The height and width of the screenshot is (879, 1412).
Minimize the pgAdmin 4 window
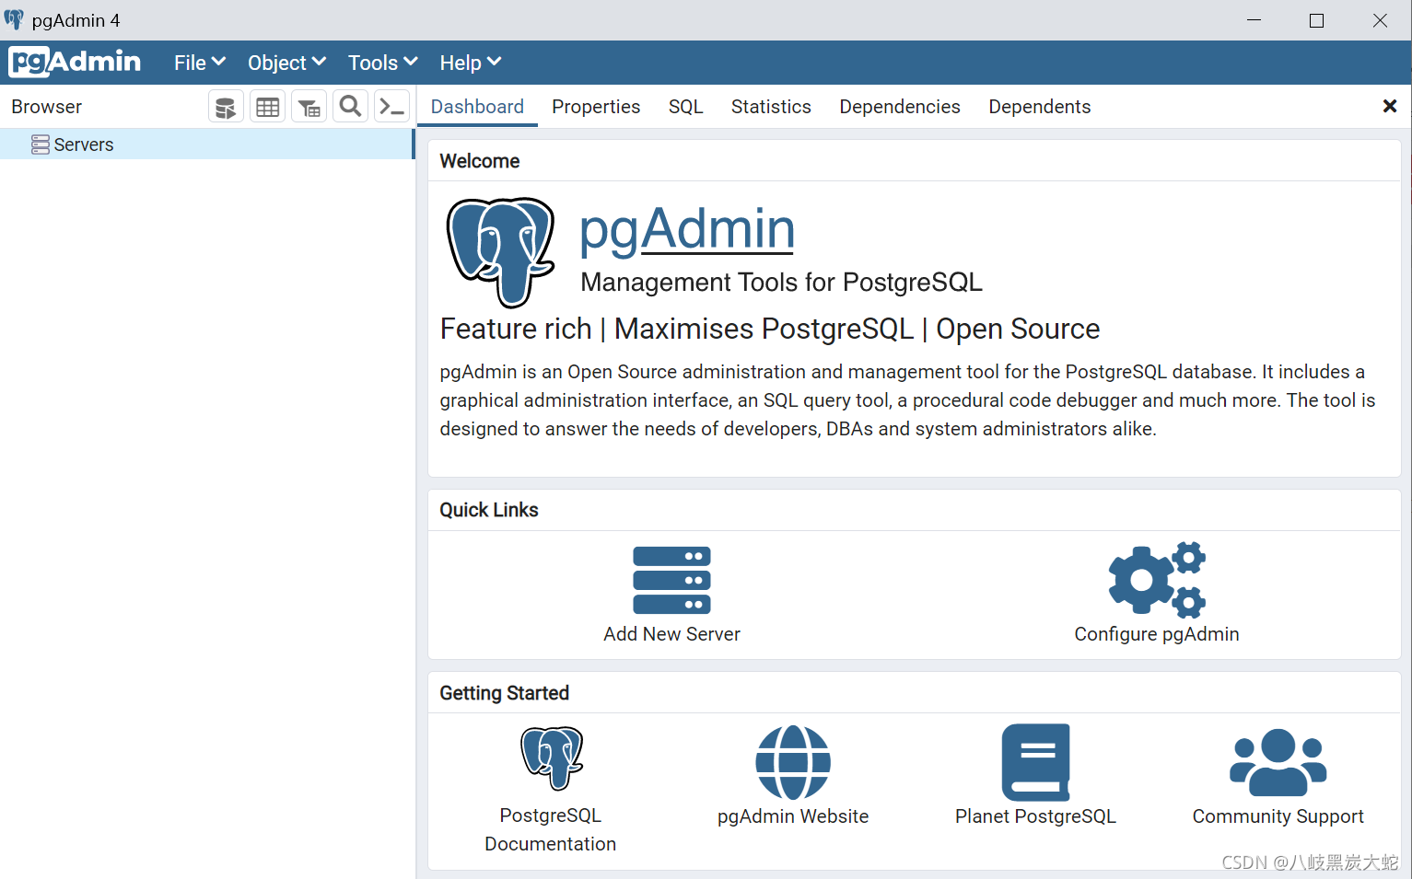[x=1254, y=20]
